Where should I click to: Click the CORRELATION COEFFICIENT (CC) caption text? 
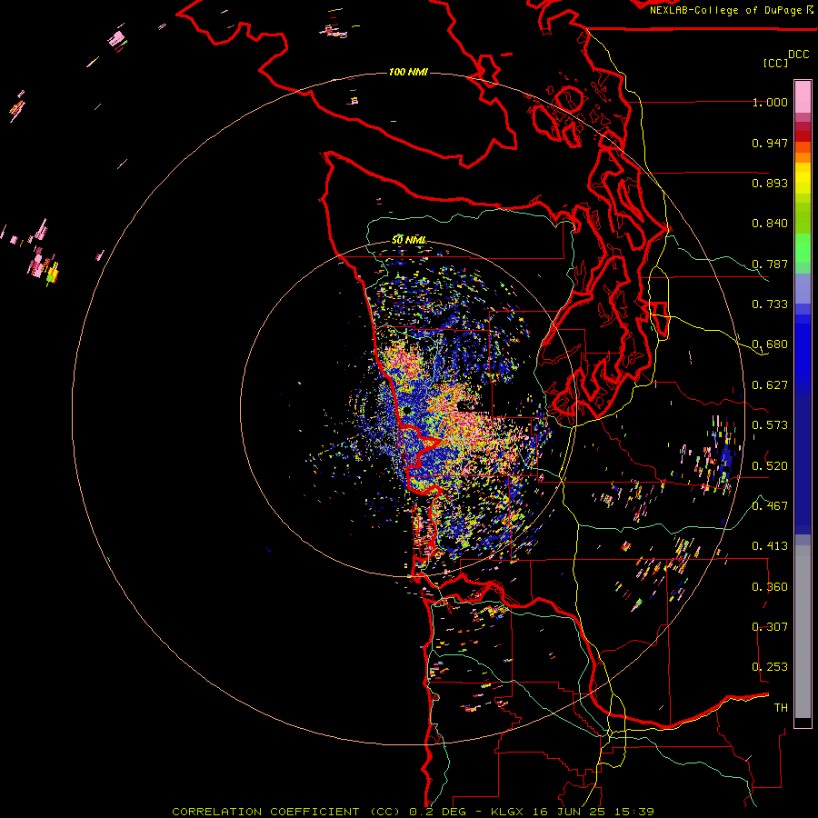[286, 812]
